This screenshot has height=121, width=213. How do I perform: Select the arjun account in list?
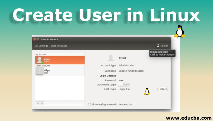point(60,60)
